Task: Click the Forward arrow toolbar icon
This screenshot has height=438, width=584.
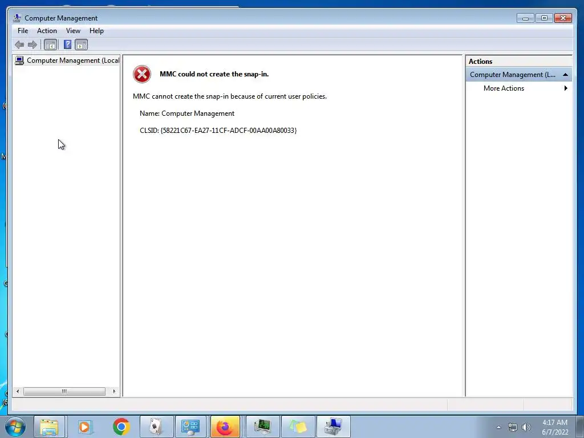Action: coord(33,45)
